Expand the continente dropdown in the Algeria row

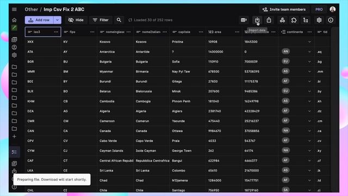[x=309, y=111]
